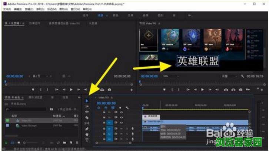Image resolution: width=269 pixels, height=151 pixels.
Task: Open timeline wrench display settings
Action: pos(127,108)
